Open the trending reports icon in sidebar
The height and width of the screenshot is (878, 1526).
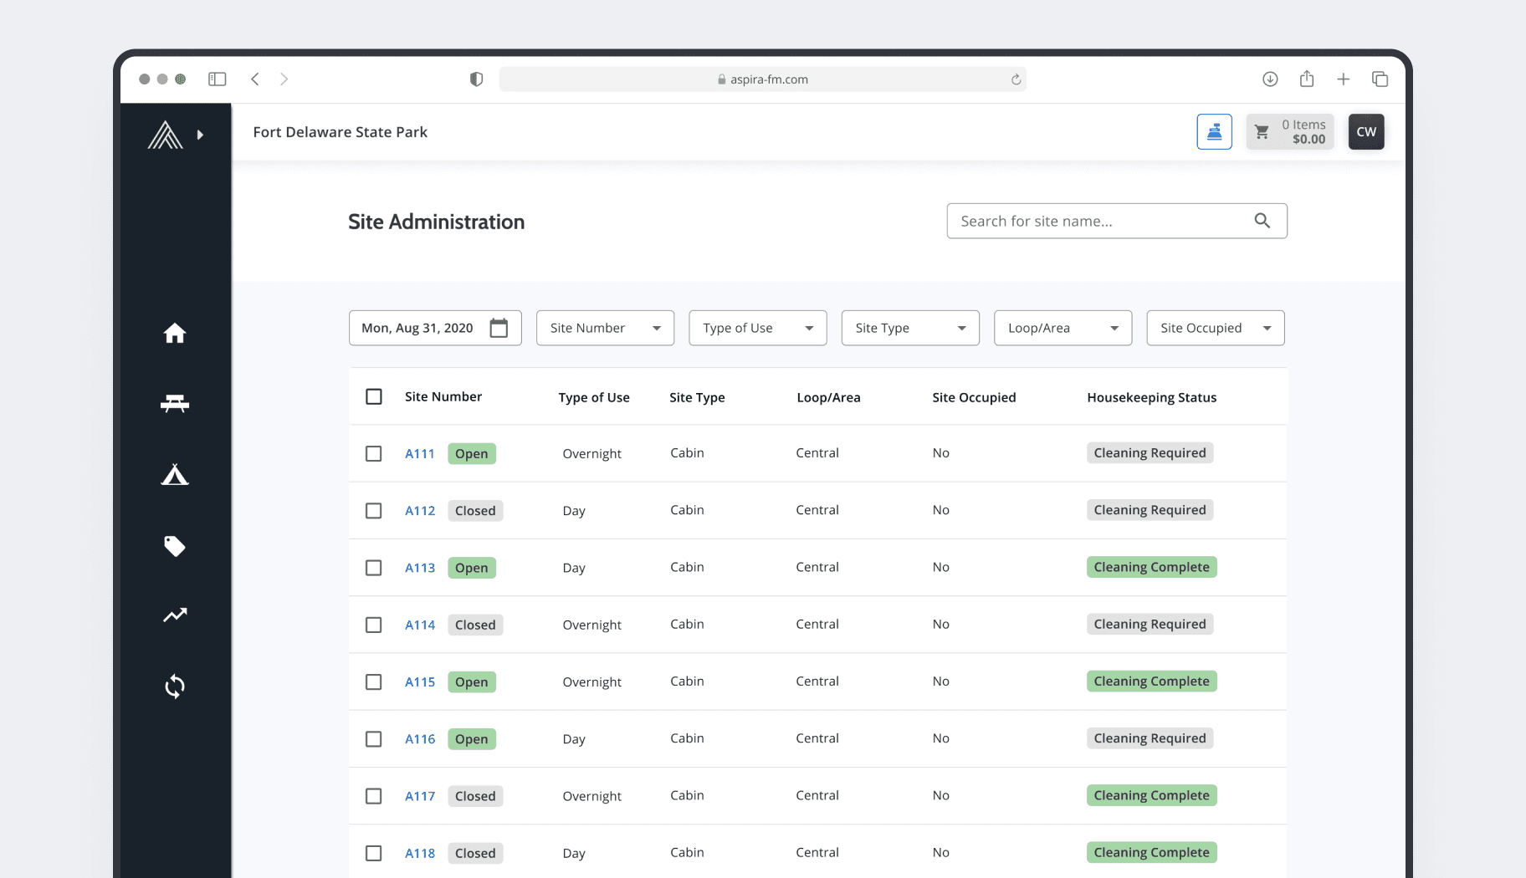(174, 615)
